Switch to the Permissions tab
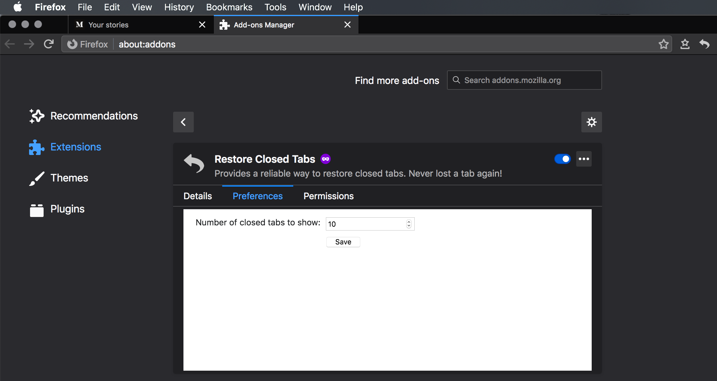 (328, 196)
